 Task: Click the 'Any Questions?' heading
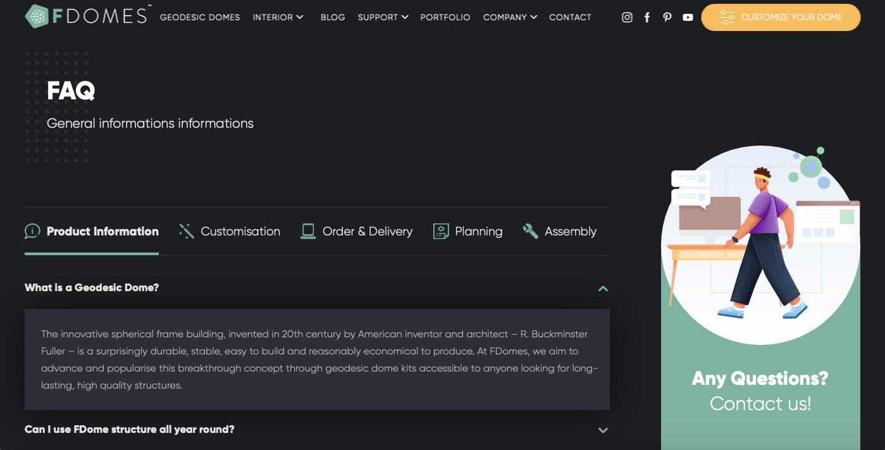pos(760,378)
